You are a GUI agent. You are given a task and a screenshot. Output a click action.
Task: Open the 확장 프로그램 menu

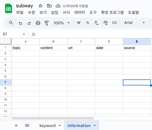point(112,12)
